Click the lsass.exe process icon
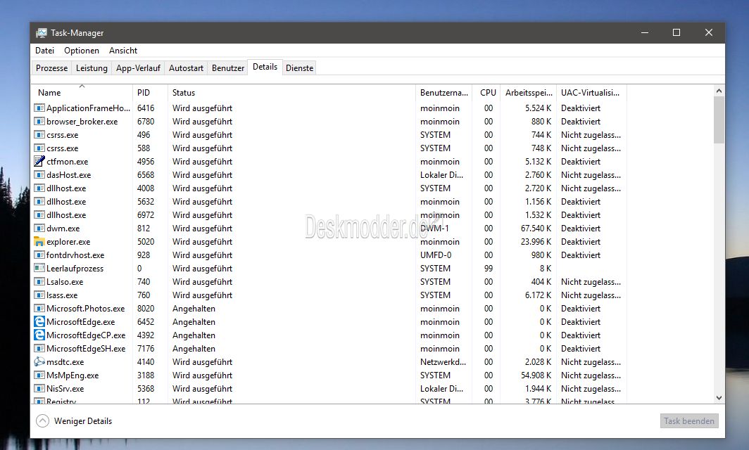 [x=39, y=295]
